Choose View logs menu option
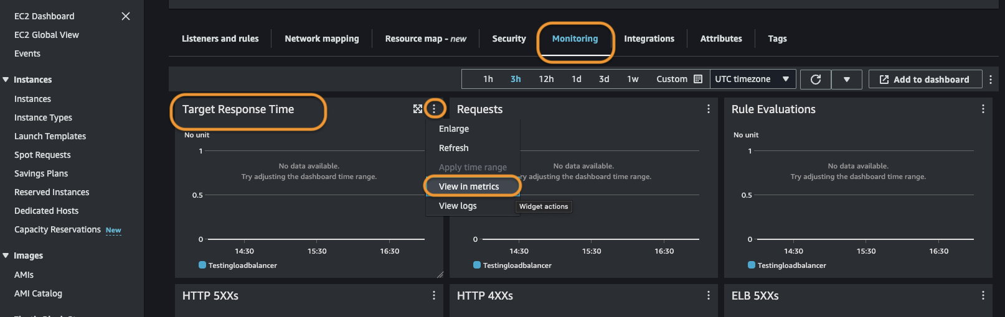 [458, 206]
